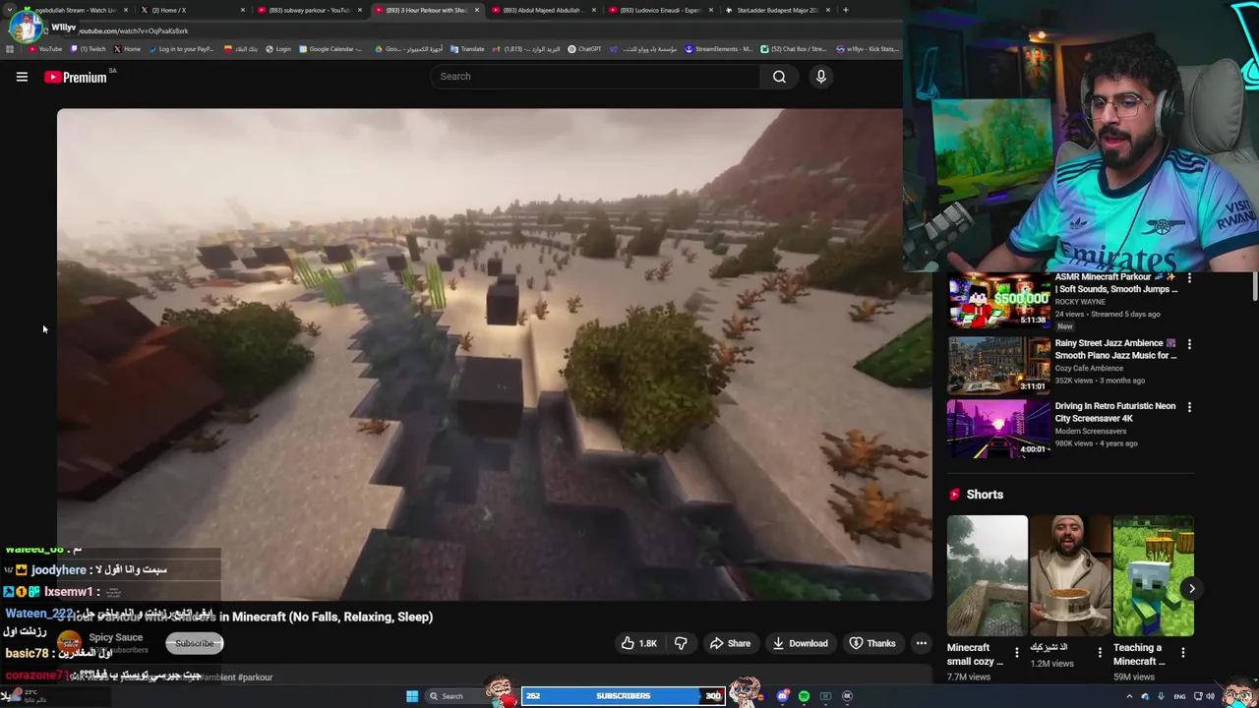The width and height of the screenshot is (1259, 708).
Task: Close the '3 Hour Parkour' tab
Action: (x=477, y=10)
